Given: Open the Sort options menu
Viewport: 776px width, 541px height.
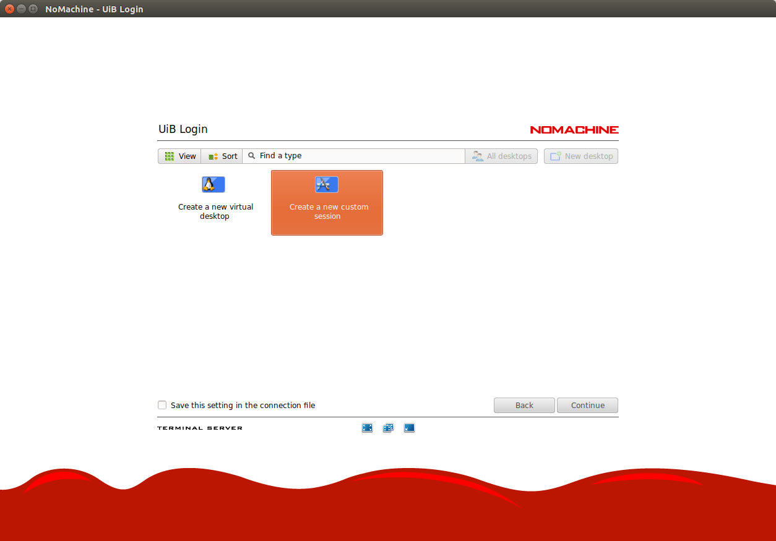Looking at the screenshot, I should (x=222, y=156).
